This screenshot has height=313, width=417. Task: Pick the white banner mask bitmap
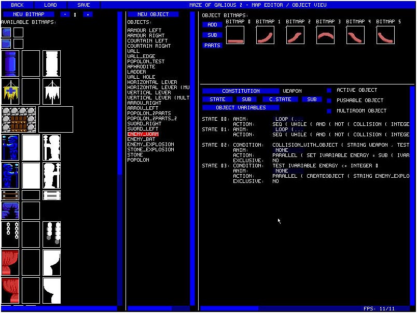coord(51,91)
